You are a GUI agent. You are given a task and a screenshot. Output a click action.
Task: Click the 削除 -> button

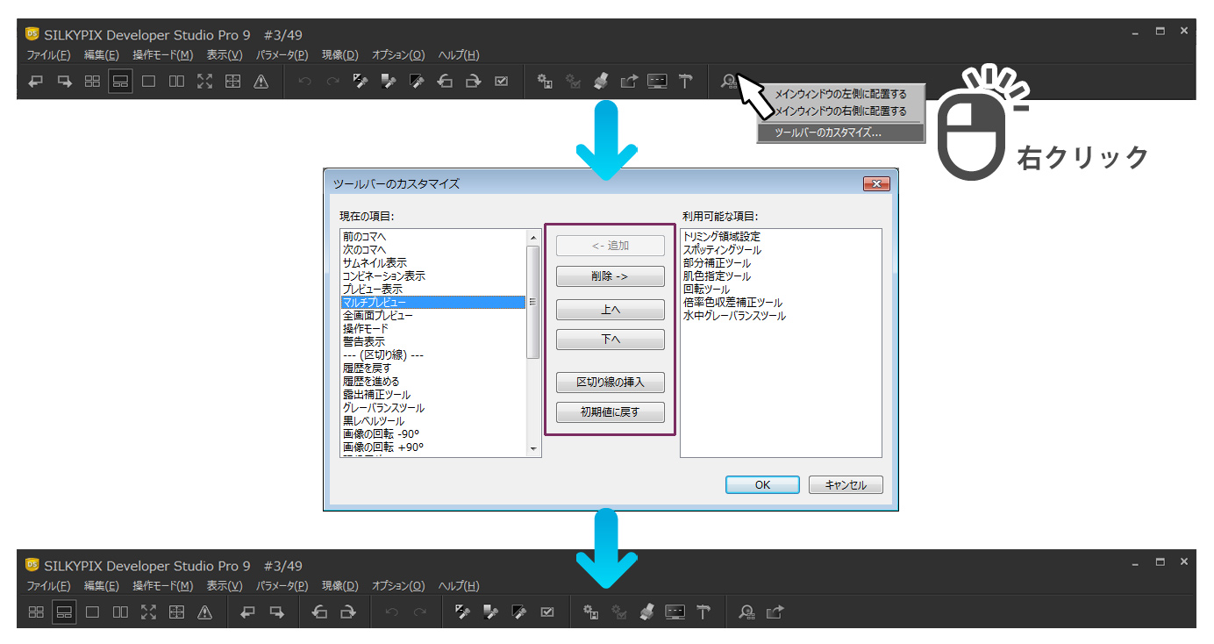click(610, 276)
